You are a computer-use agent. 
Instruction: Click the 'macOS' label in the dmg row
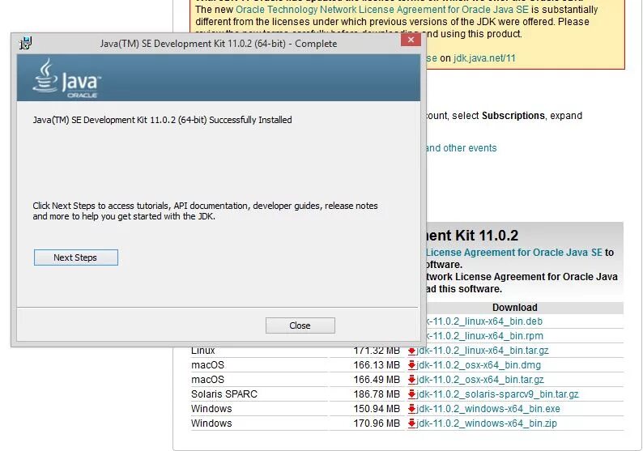[207, 365]
